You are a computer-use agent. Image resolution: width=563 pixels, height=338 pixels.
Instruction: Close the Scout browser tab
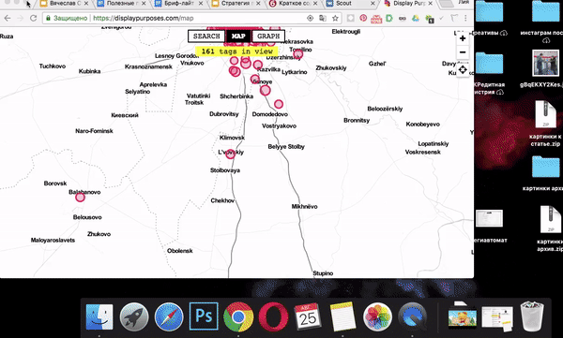(x=373, y=3)
